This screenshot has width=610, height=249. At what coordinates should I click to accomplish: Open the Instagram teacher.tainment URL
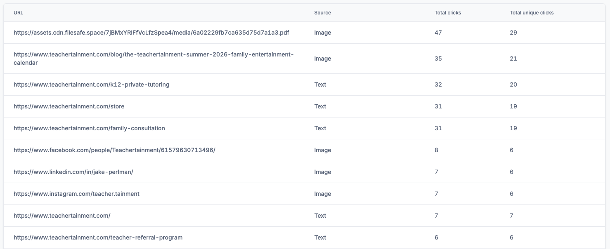76,194
